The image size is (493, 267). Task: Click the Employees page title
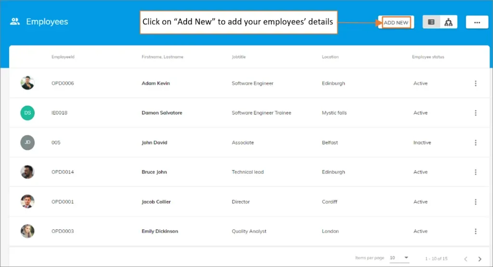(47, 21)
